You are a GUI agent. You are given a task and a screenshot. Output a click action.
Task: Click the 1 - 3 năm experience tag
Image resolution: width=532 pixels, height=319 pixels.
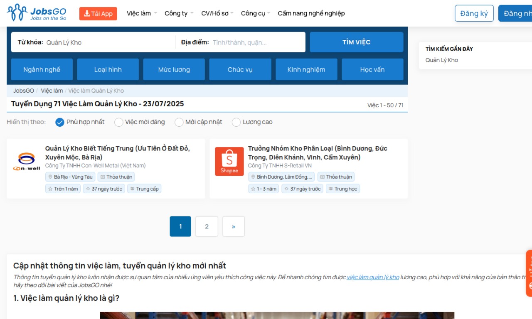coord(264,189)
